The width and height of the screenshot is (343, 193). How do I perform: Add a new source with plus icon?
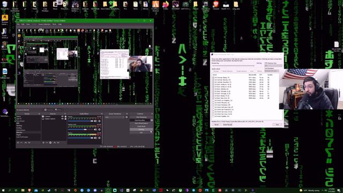[43, 143]
